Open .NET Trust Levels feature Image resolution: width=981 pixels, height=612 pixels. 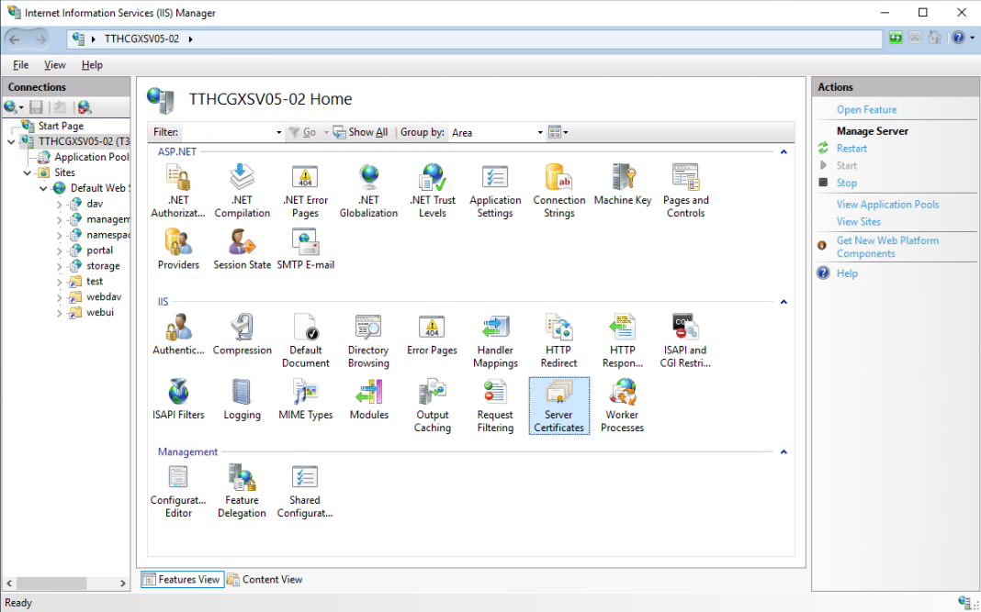(433, 190)
